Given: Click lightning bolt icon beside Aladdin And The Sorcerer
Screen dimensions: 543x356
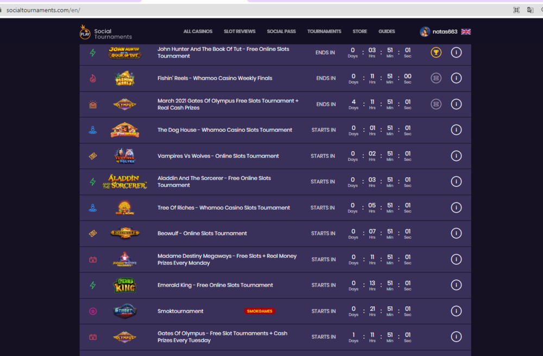Looking at the screenshot, I should [x=93, y=182].
